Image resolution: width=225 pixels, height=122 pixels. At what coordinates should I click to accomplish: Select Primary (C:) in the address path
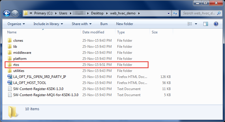(x=43, y=13)
